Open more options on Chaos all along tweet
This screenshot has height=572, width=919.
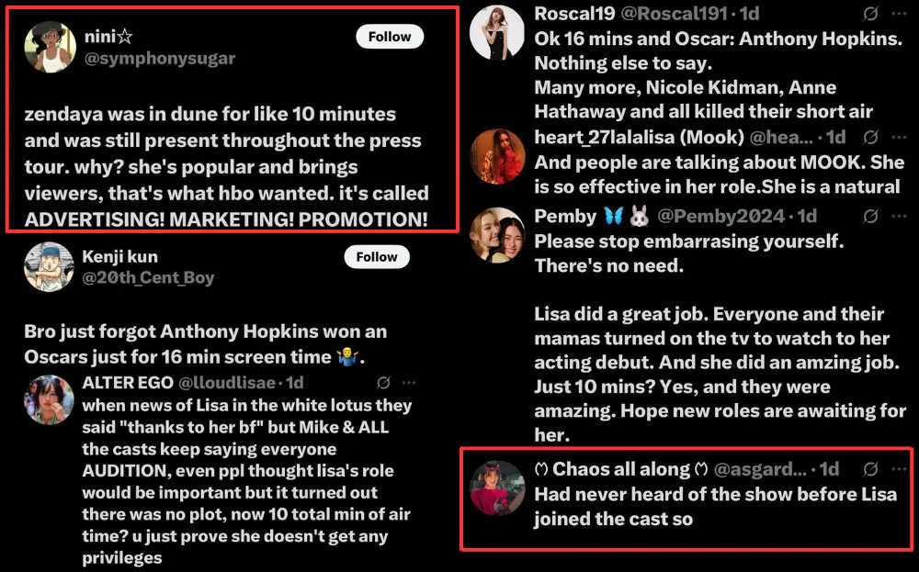click(x=899, y=468)
